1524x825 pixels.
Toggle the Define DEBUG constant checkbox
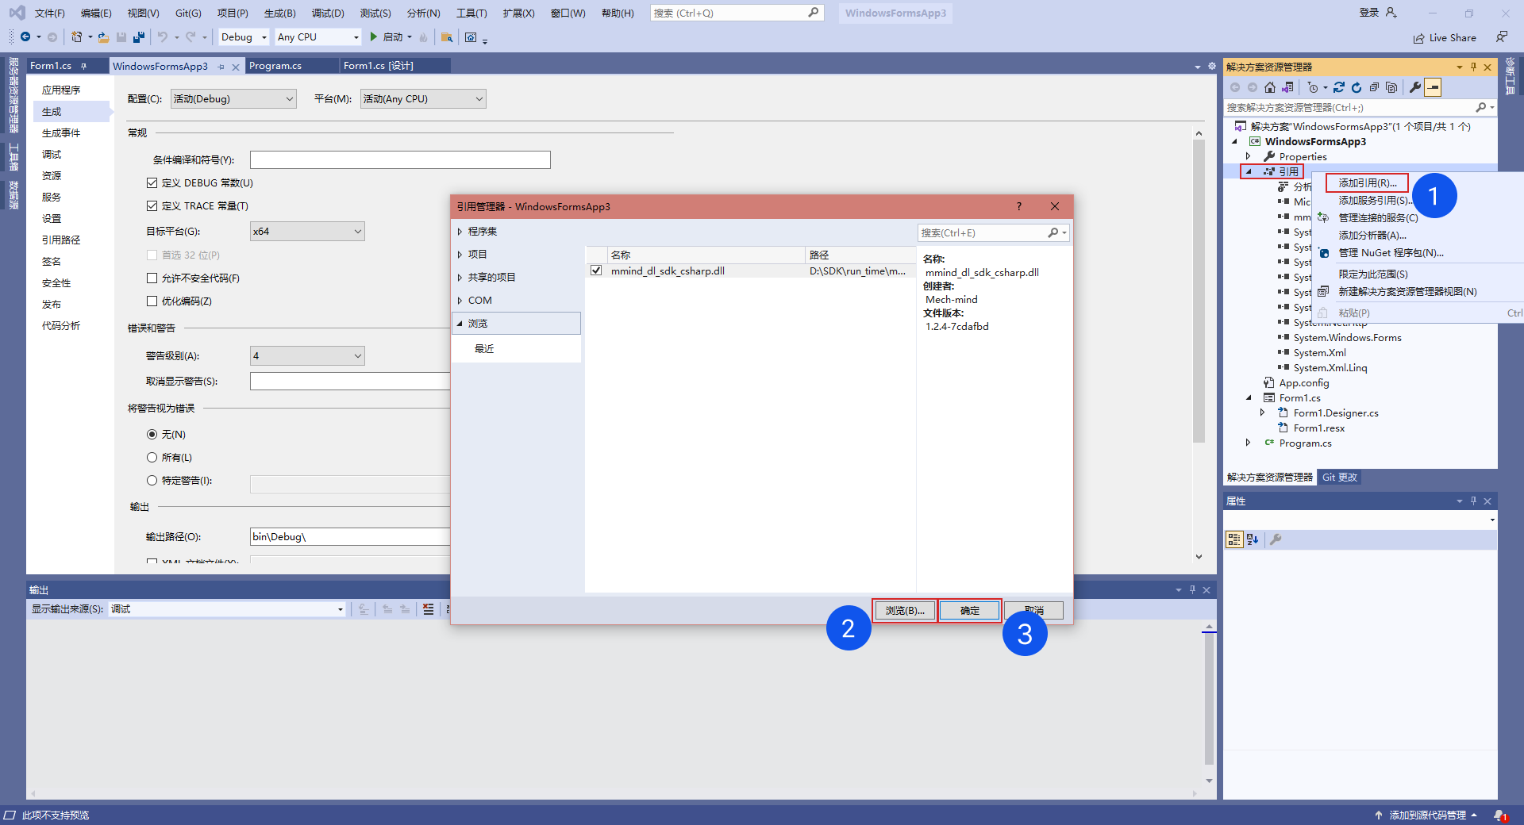(152, 182)
